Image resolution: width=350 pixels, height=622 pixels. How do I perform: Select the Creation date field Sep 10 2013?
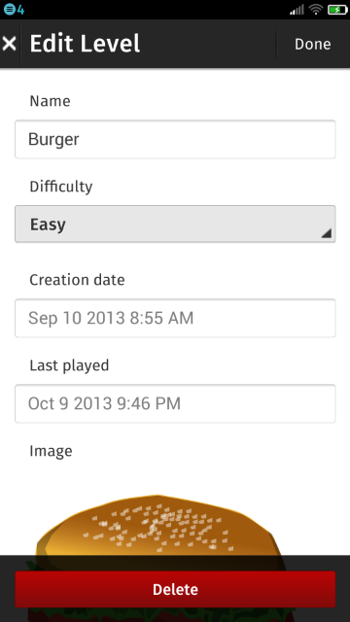pos(175,318)
